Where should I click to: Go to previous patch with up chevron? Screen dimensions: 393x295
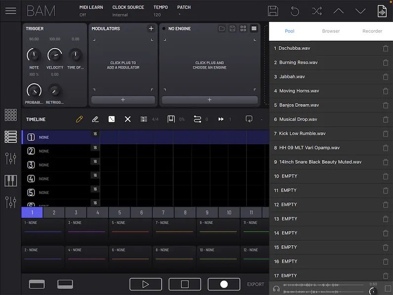tap(339, 11)
